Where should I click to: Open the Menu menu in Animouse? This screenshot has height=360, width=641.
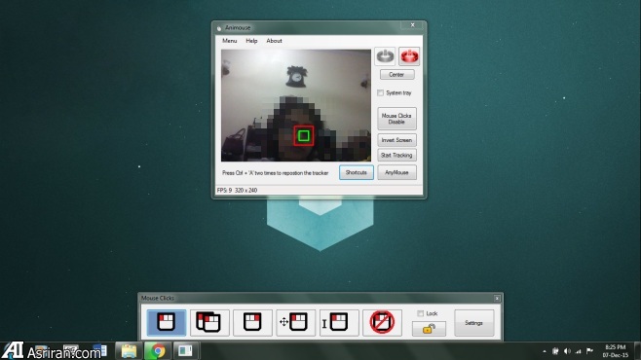230,41
